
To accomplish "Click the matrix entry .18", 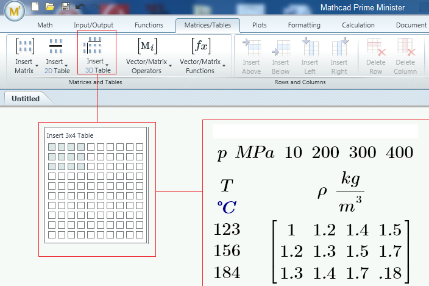I will pos(391,273).
